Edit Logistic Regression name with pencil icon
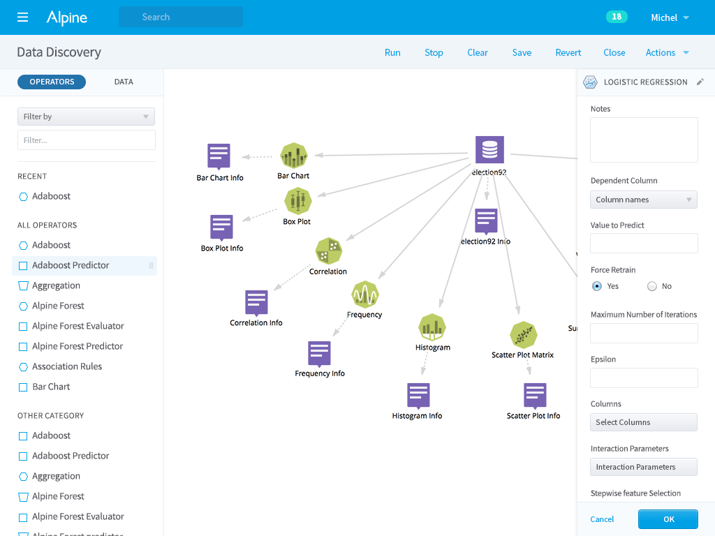 700,82
